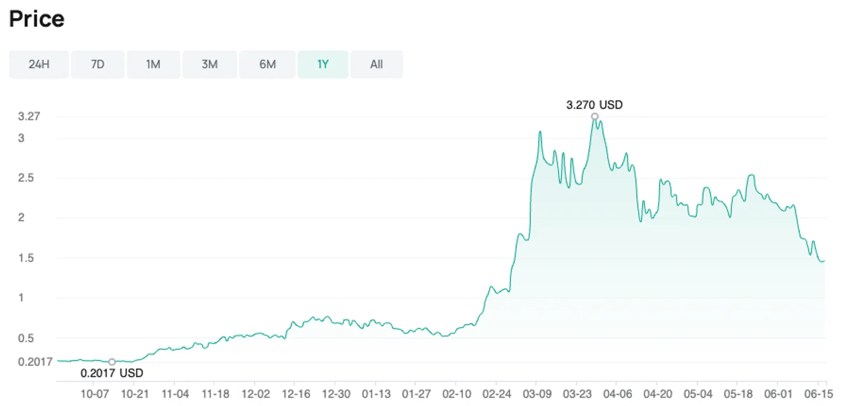Viewport: 841px width, 406px height.
Task: Click the Price heading
Action: 37,19
